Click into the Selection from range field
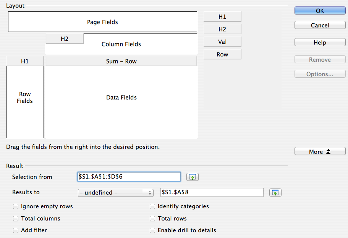348x238 pixels. coord(129,177)
